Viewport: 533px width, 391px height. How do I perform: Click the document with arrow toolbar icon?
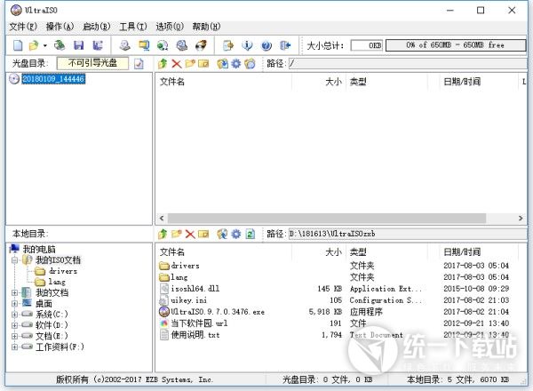[228, 45]
